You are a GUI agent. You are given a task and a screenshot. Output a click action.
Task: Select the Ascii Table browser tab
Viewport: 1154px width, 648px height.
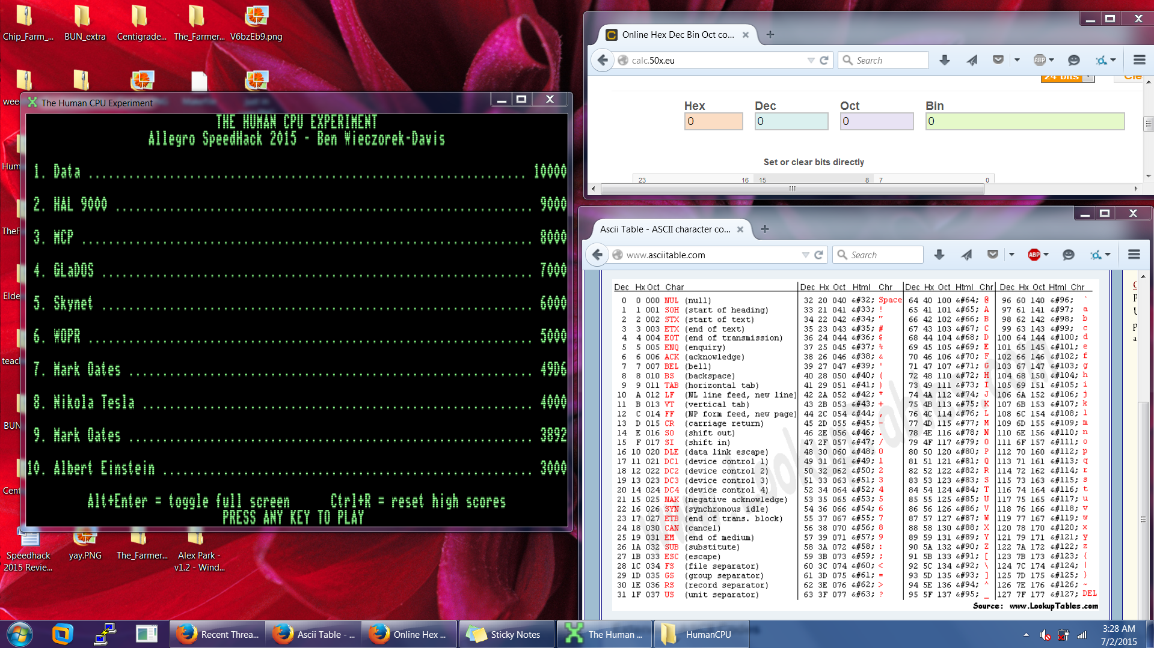tap(665, 229)
